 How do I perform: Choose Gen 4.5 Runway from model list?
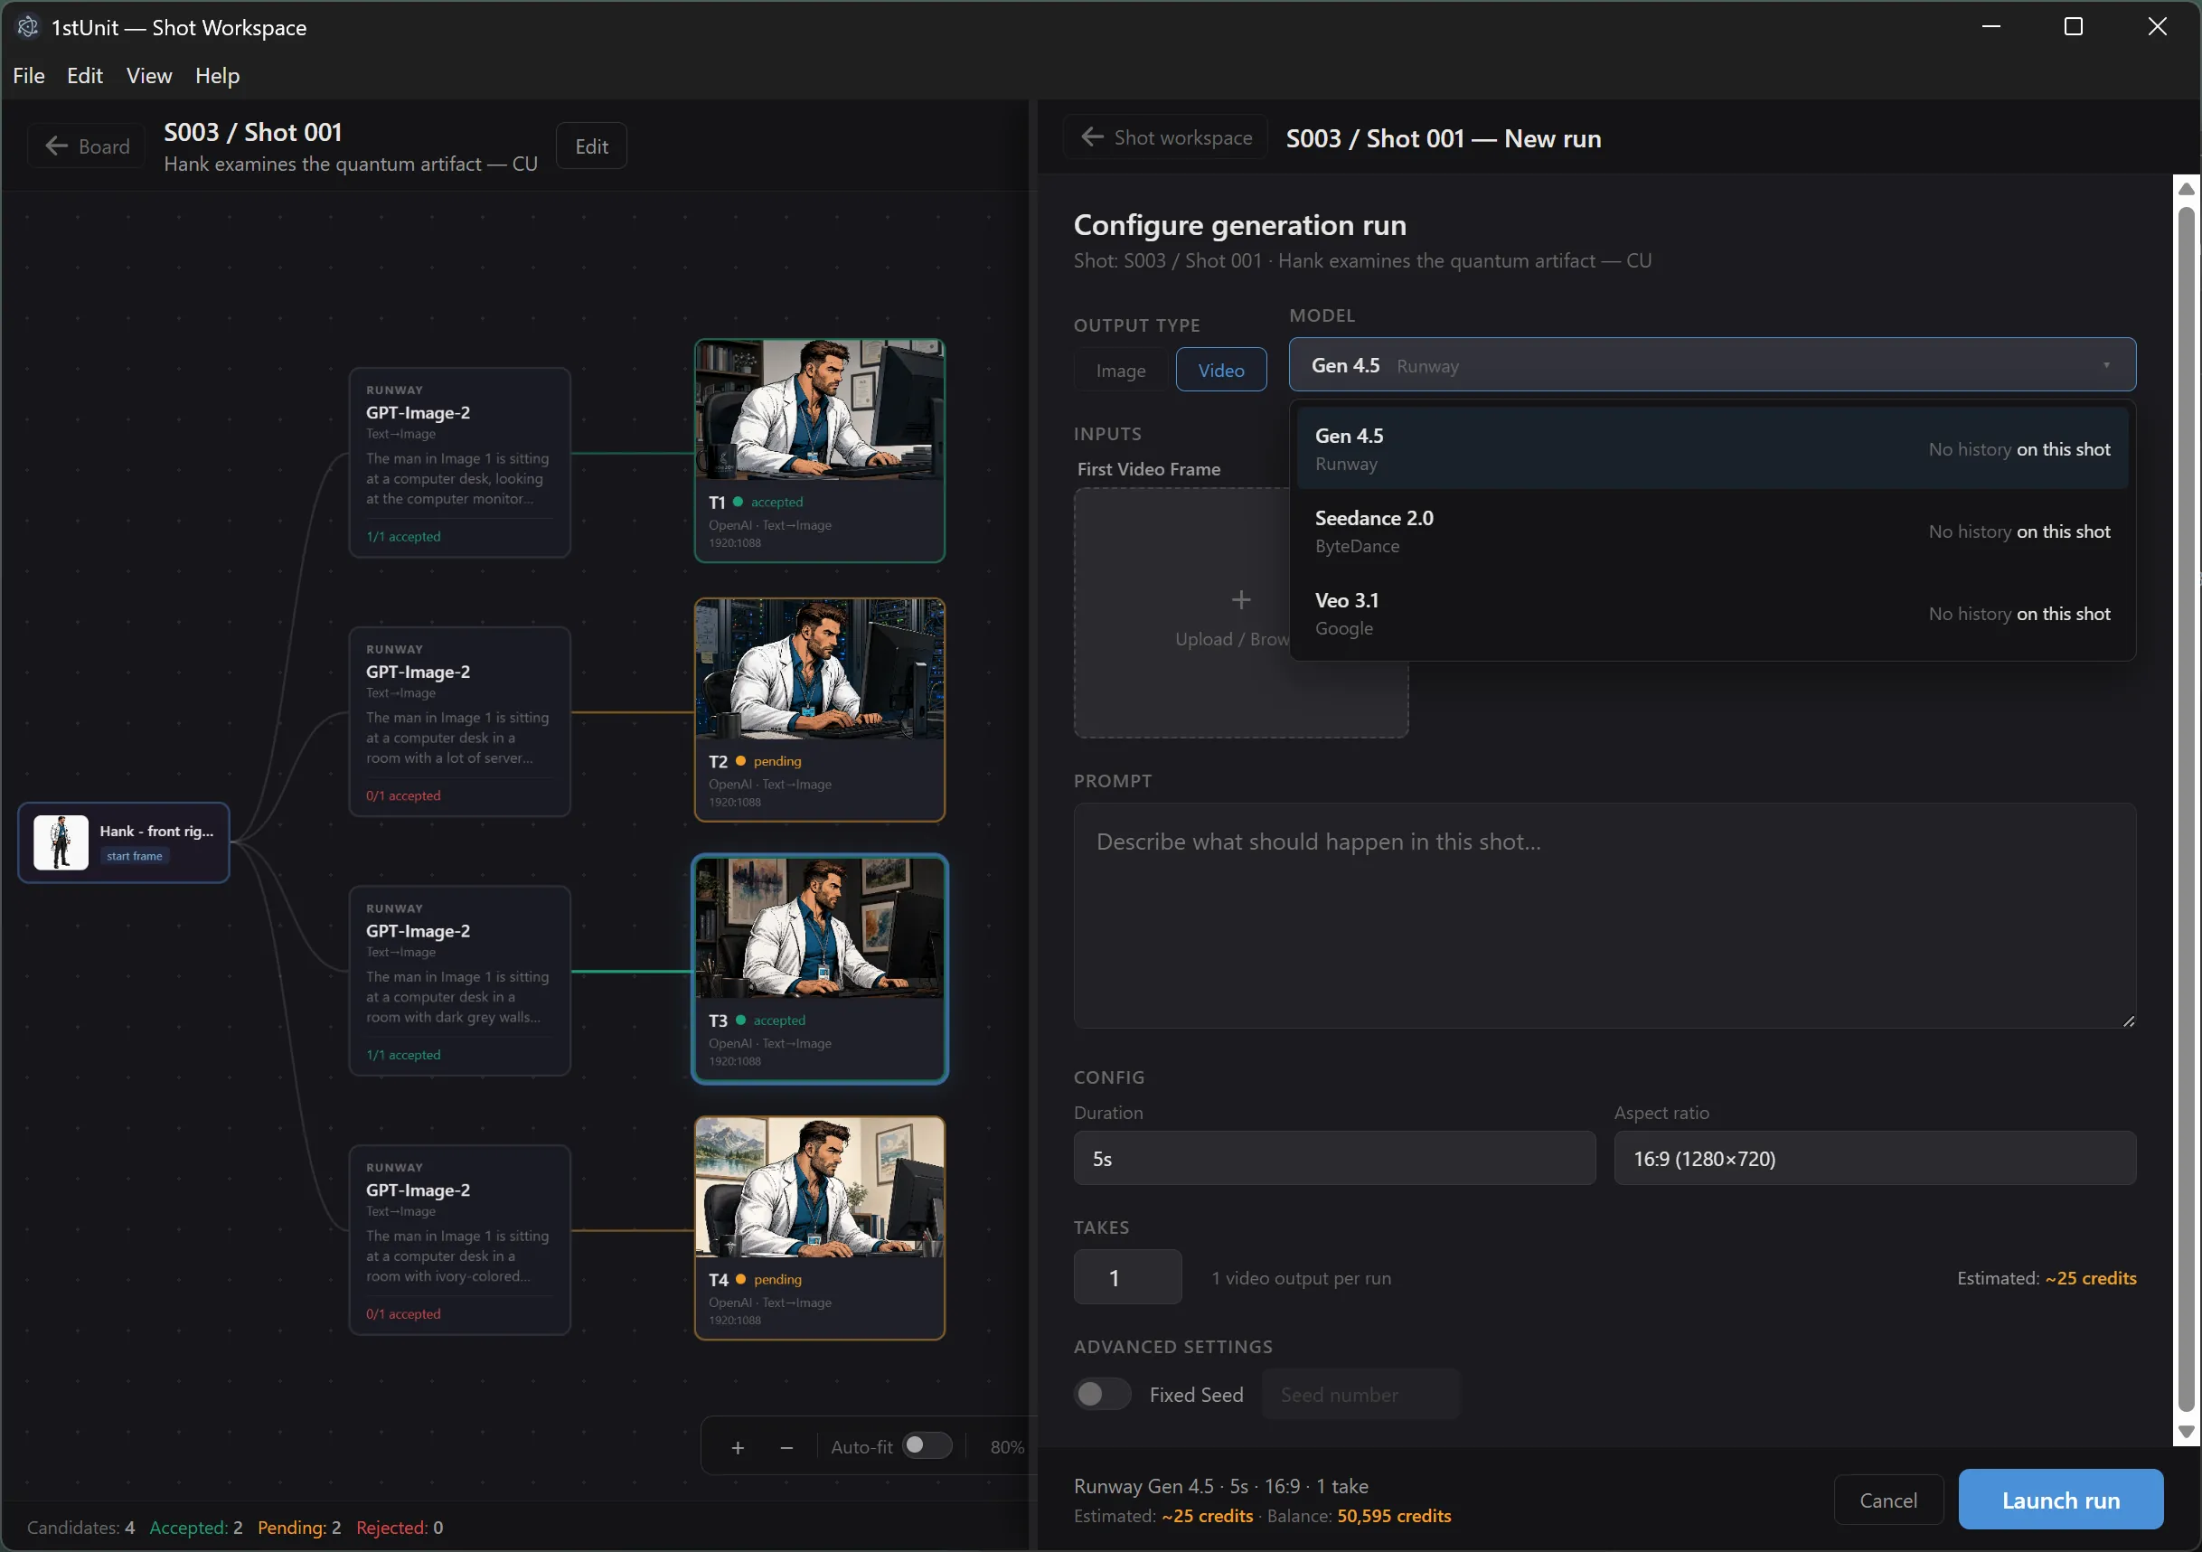tap(1711, 448)
